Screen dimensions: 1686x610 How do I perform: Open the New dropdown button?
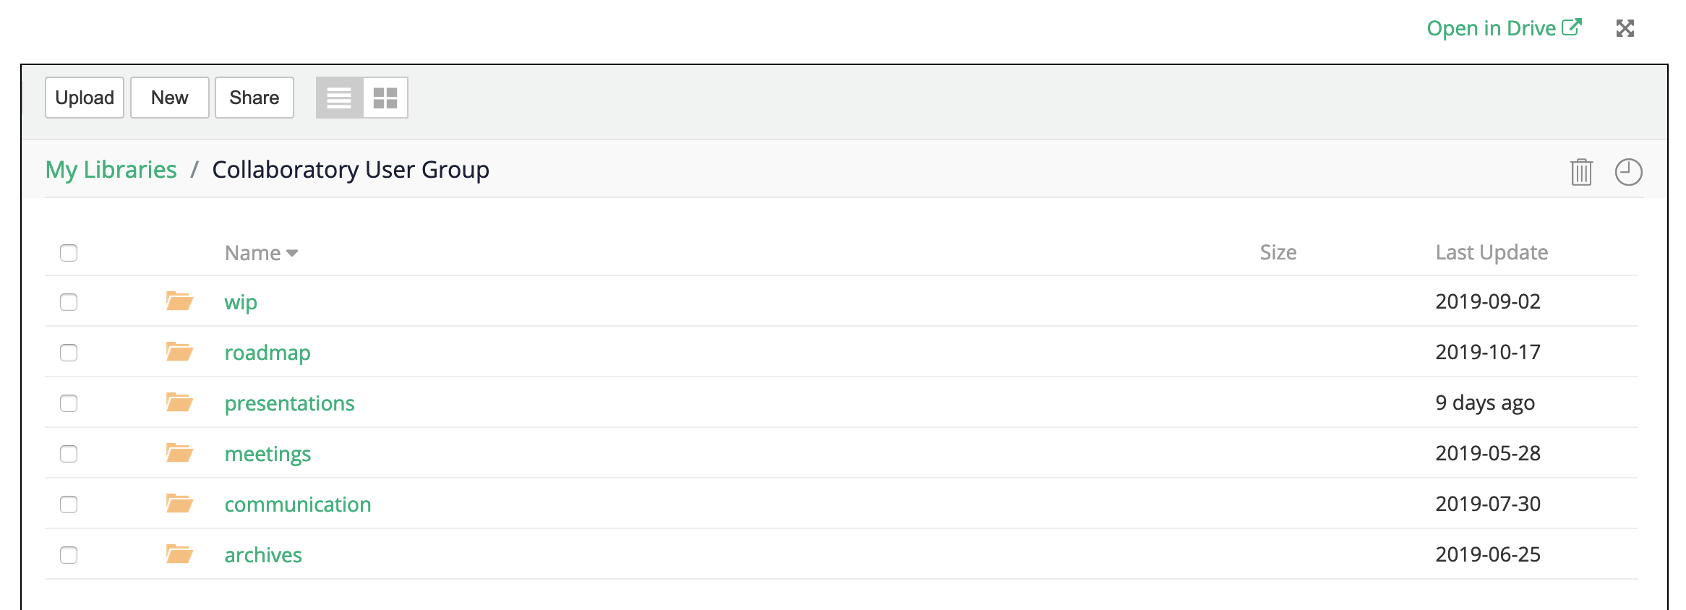[170, 98]
